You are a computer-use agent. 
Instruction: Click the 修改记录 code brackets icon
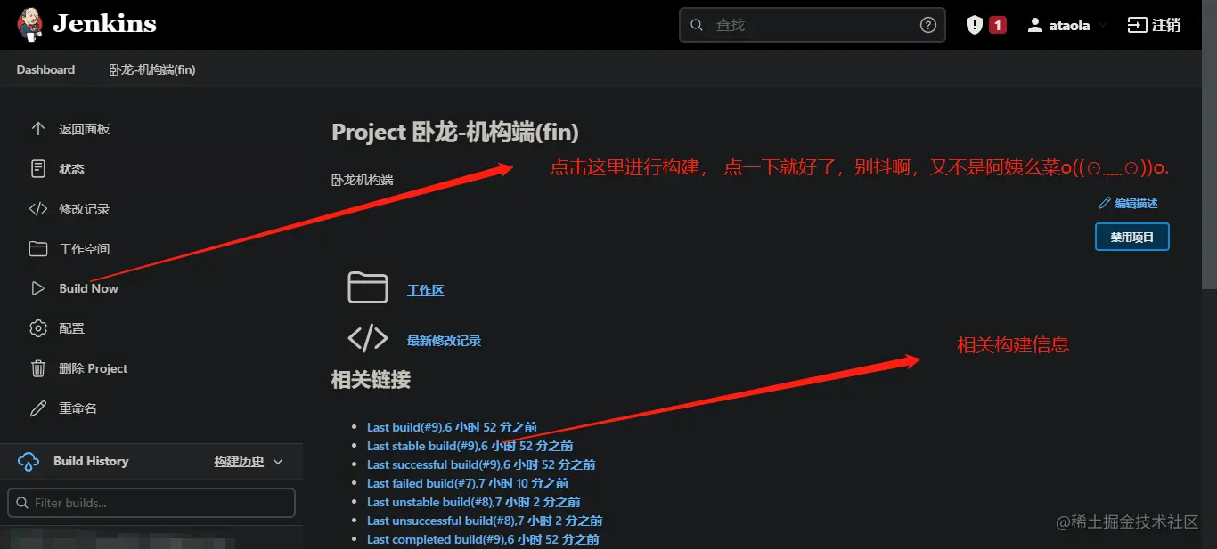tap(37, 209)
